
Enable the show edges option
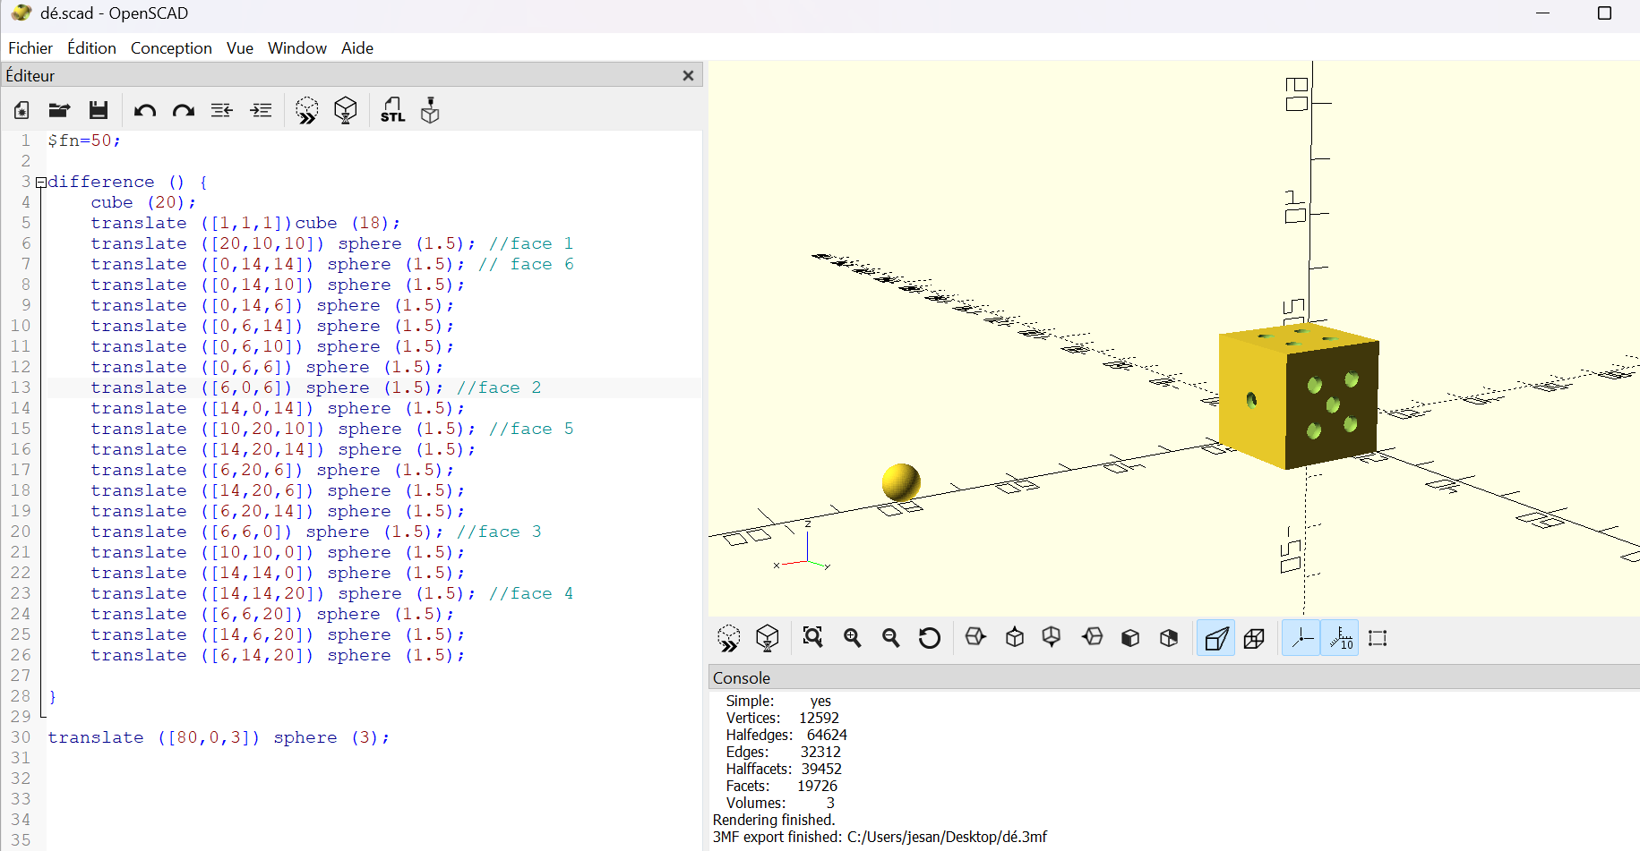click(x=1378, y=638)
